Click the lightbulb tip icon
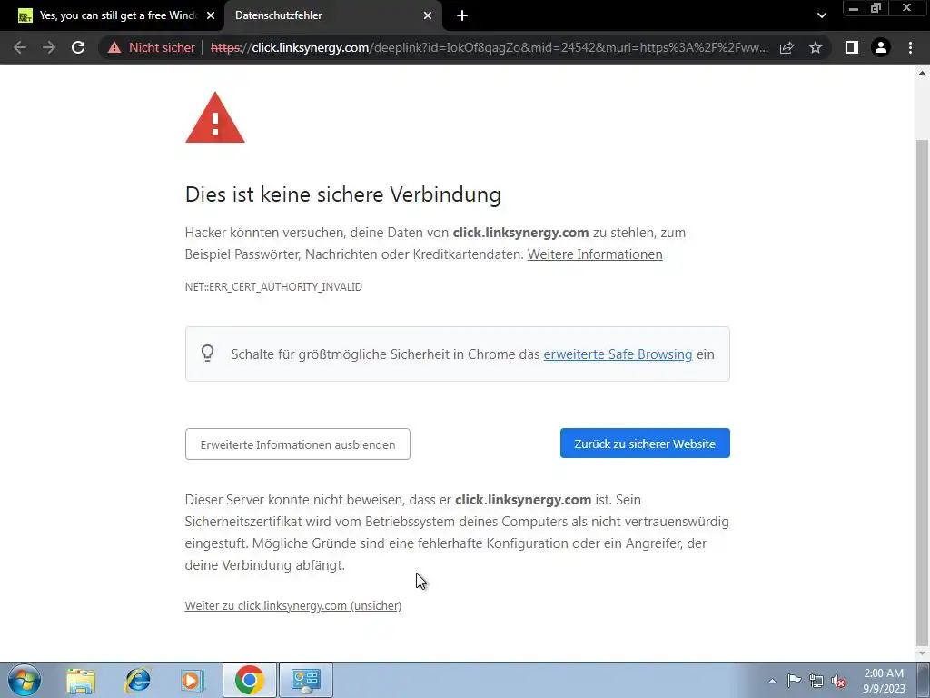The height and width of the screenshot is (698, 930). tap(207, 354)
